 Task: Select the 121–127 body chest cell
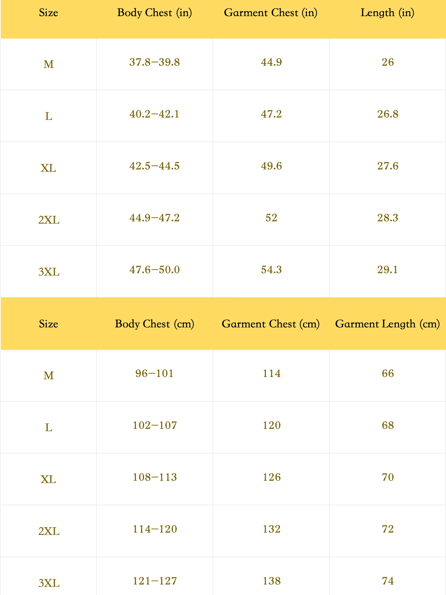(155, 581)
